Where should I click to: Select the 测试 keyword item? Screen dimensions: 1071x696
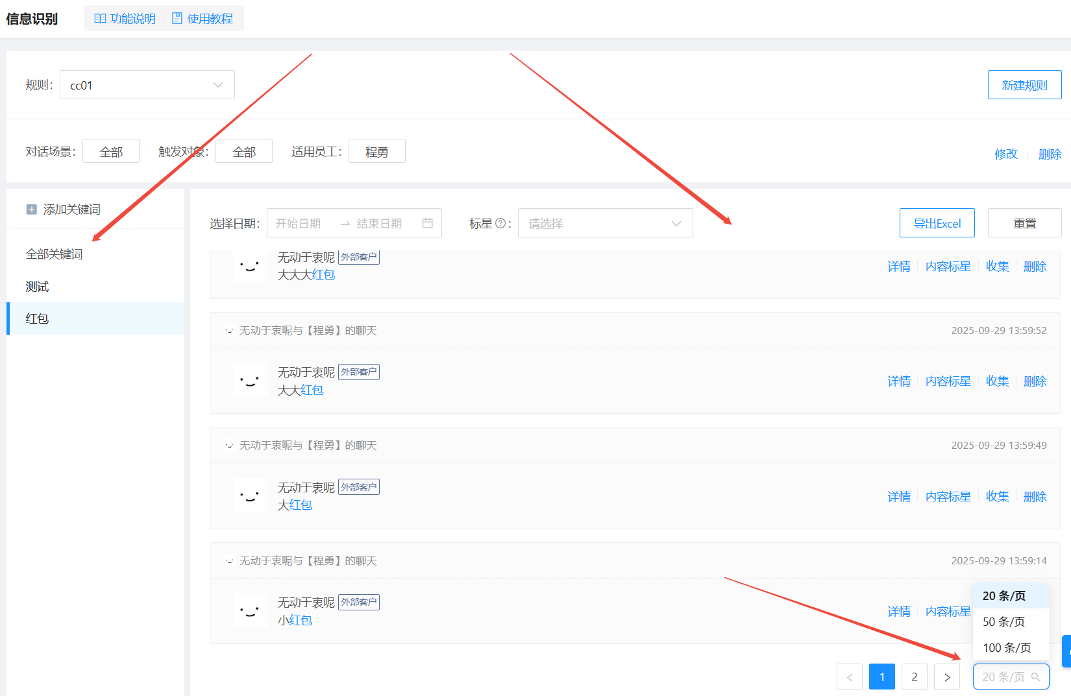coord(38,287)
